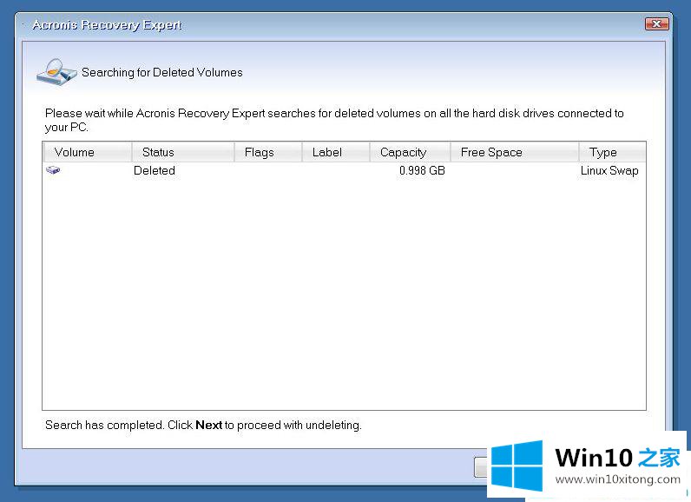Click the Free Space column header
The image size is (691, 502).
point(514,152)
